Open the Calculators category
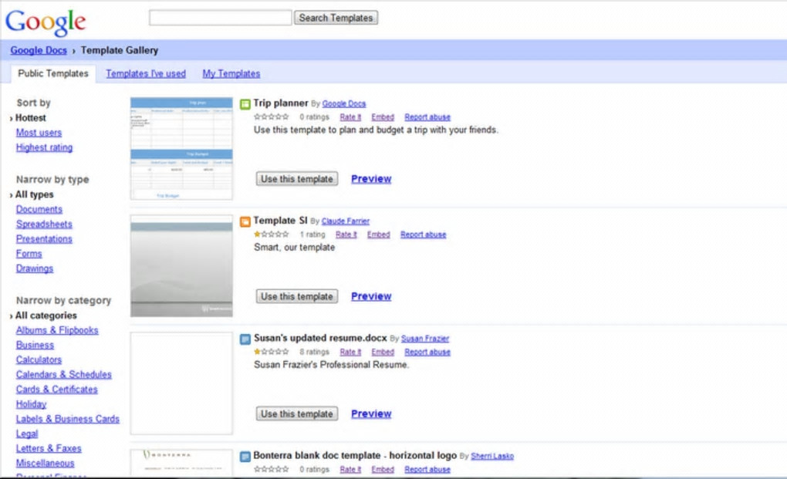 click(x=39, y=359)
